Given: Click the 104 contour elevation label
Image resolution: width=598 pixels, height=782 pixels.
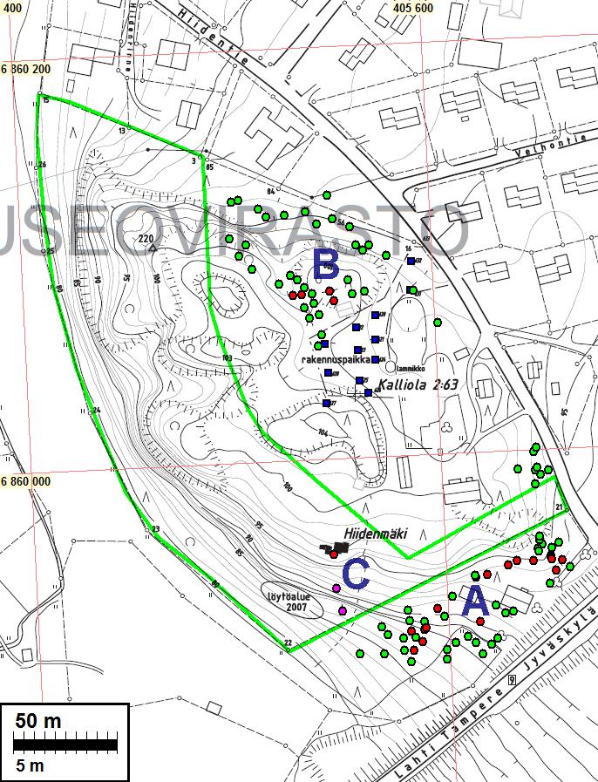Looking at the screenshot, I should [x=323, y=433].
